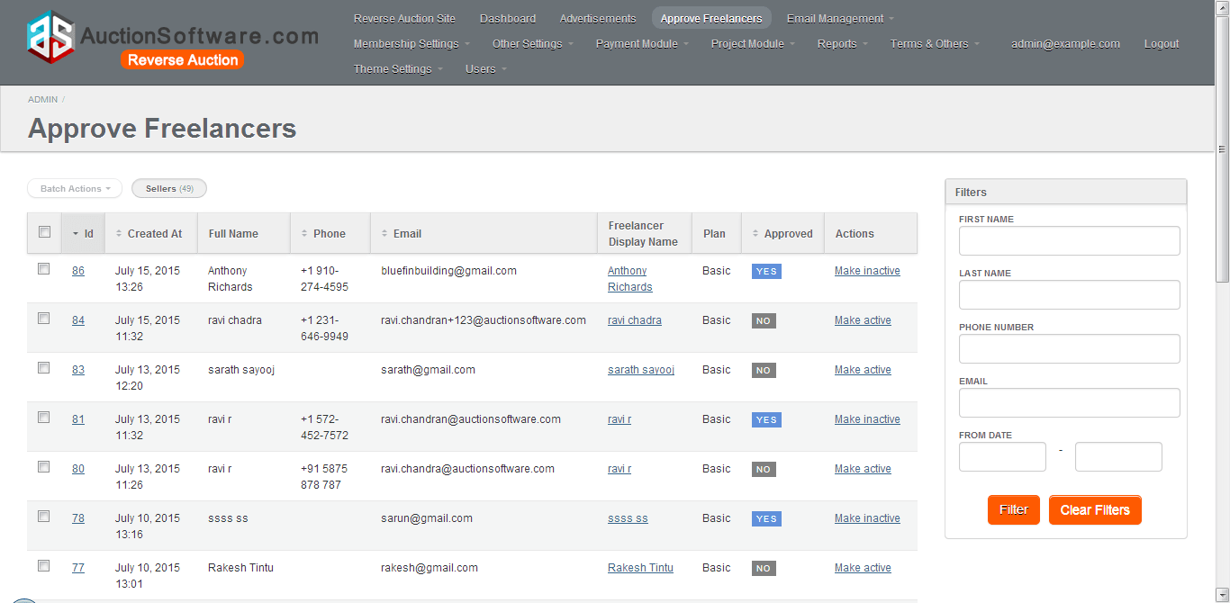This screenshot has width=1230, height=603.
Task: Focus the Last Name filter field
Action: (x=1069, y=294)
